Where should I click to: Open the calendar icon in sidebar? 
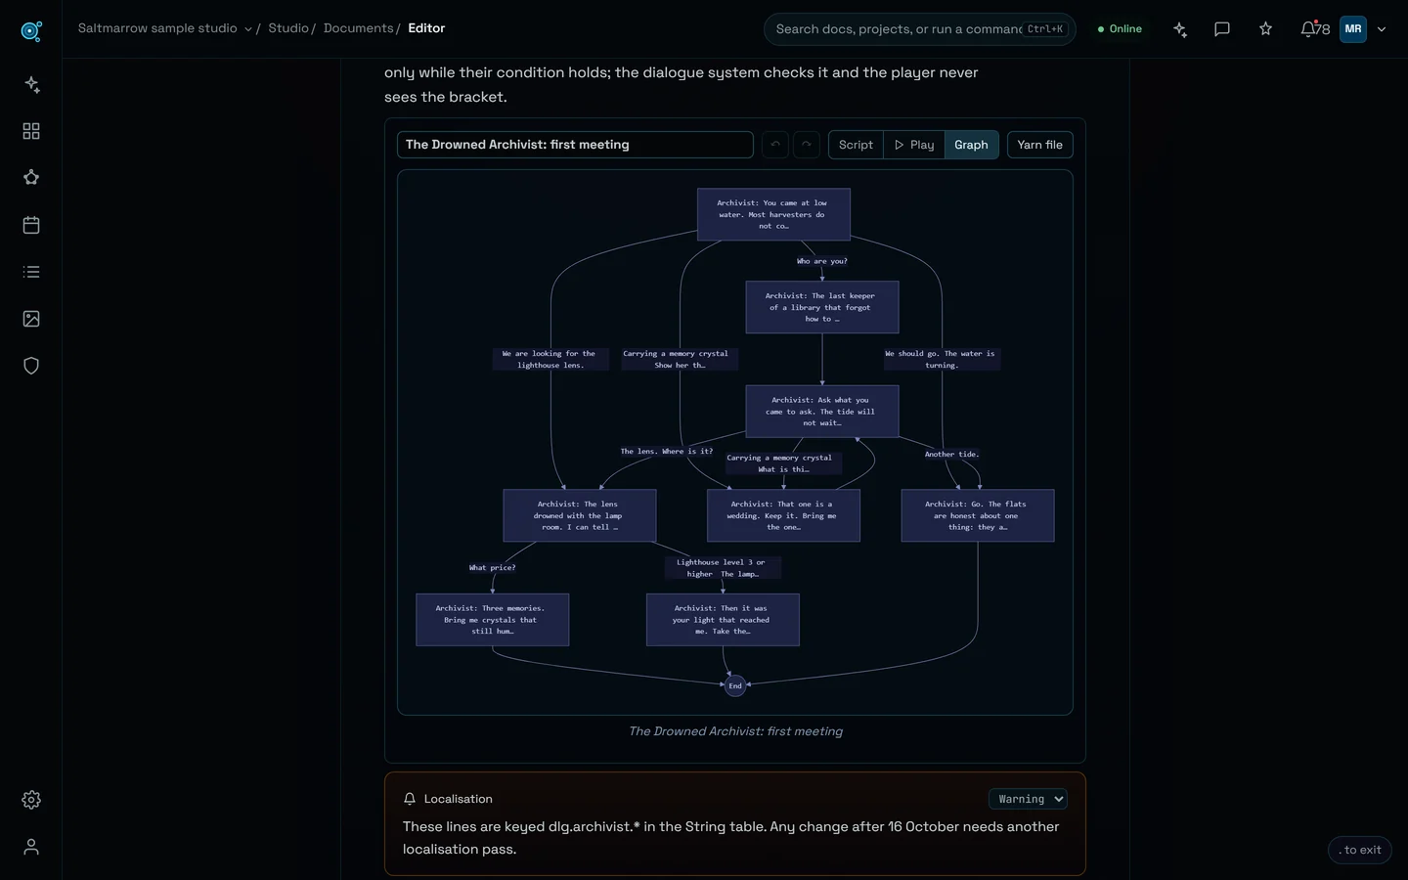click(x=31, y=225)
